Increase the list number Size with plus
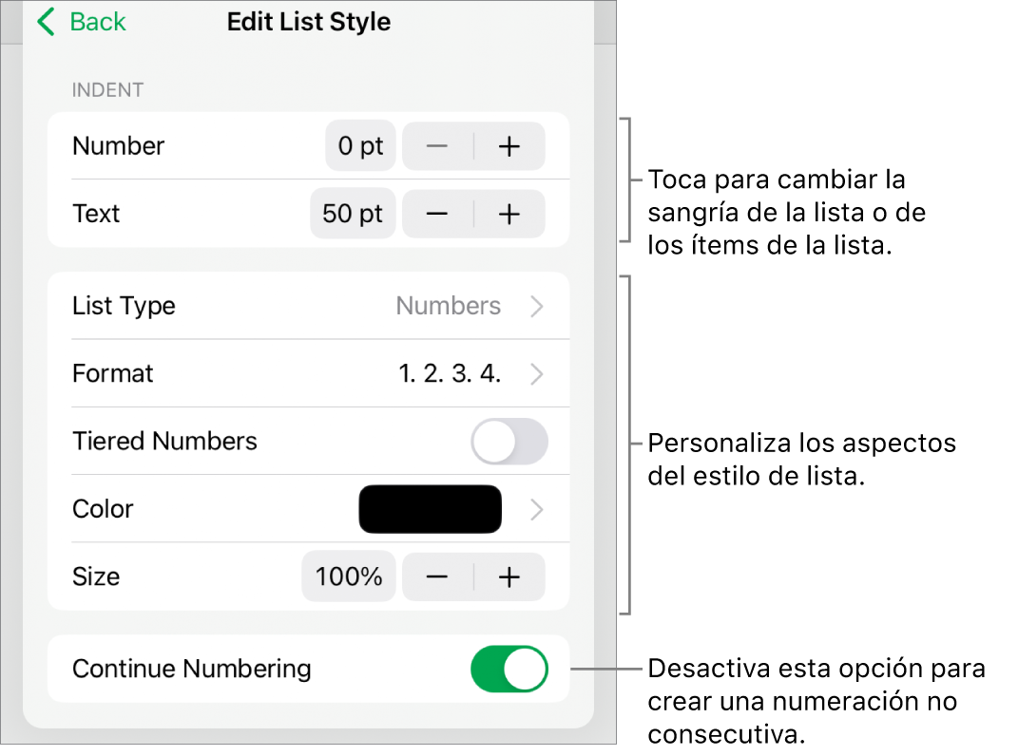This screenshot has height=756, width=1018. 509,576
